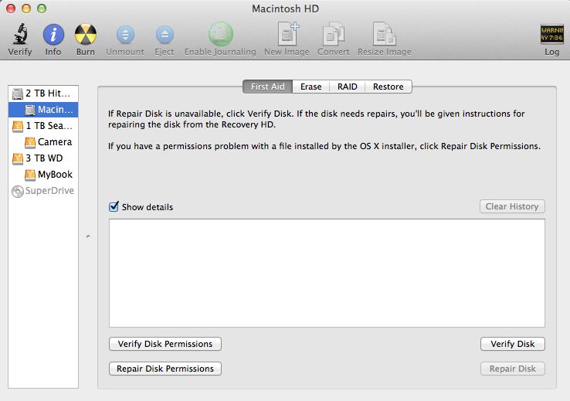570x401 pixels.
Task: Click the Verify microscope toolbar icon
Action: pyautogui.click(x=20, y=34)
